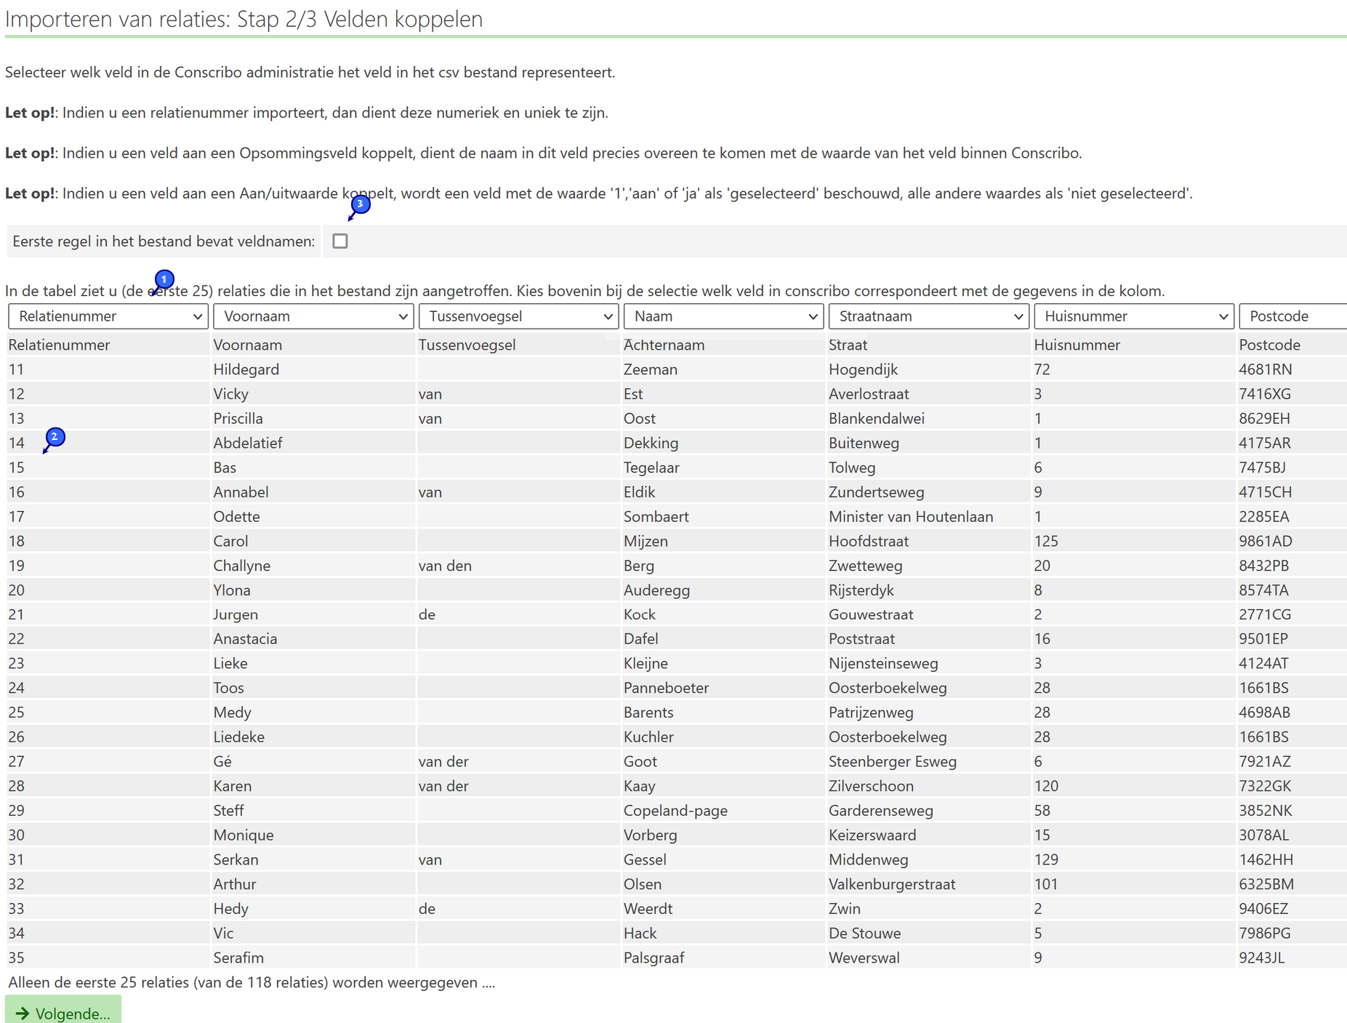Click the name Jurgen
Viewport: 1347px width, 1023px height.
point(236,614)
